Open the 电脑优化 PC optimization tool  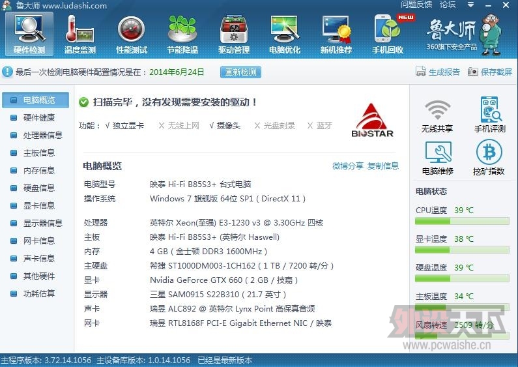click(x=285, y=35)
